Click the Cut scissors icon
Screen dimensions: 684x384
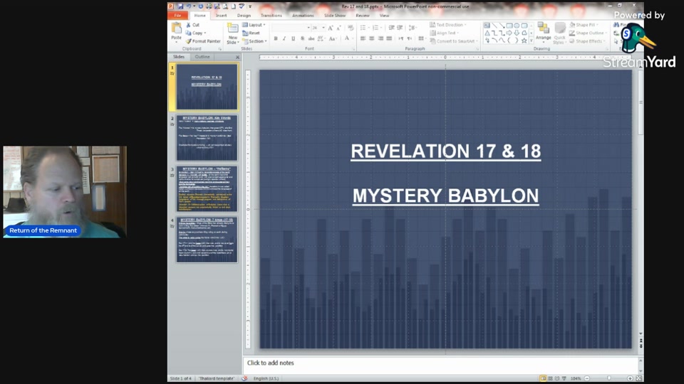point(190,25)
